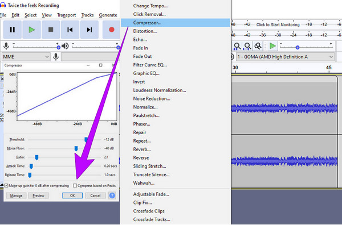Skip to start of the track
The height and width of the screenshot is (225, 342).
70,30
